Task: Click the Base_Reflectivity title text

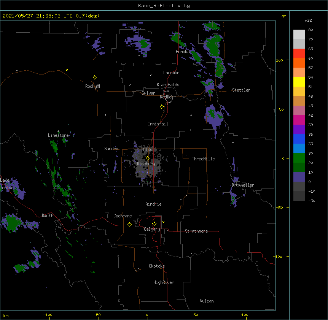Action: click(164, 6)
